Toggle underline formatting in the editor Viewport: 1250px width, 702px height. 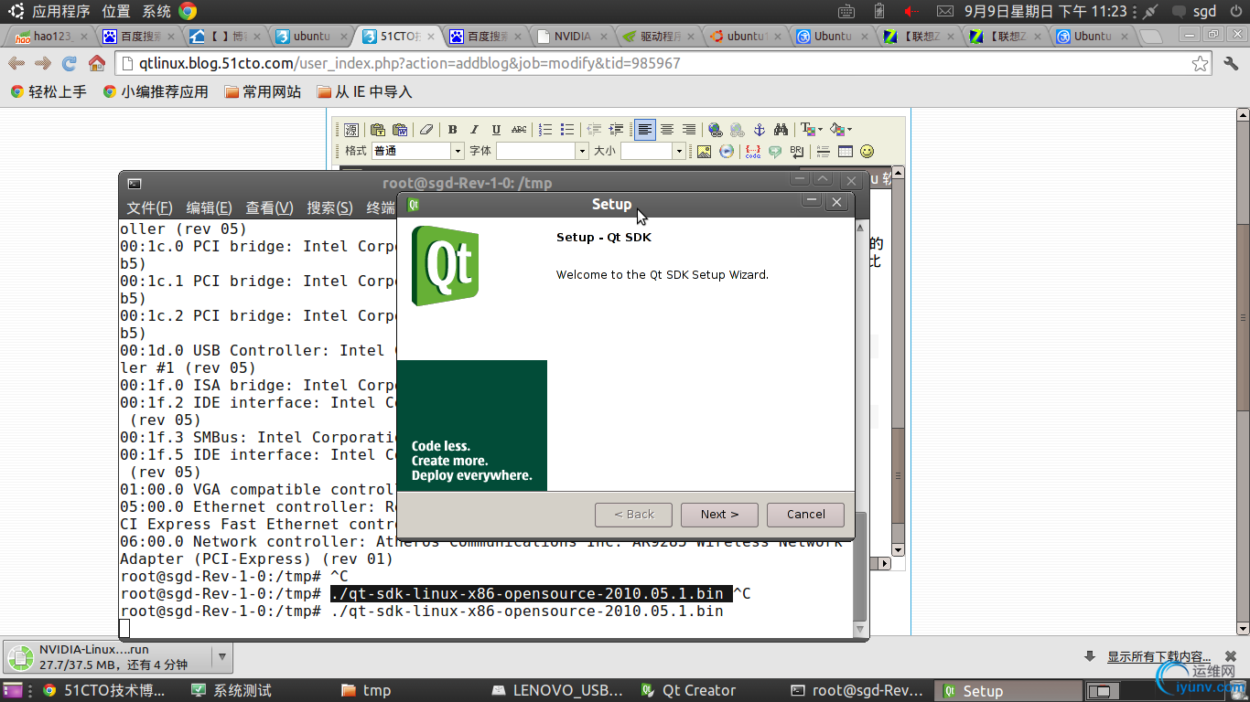click(x=496, y=130)
